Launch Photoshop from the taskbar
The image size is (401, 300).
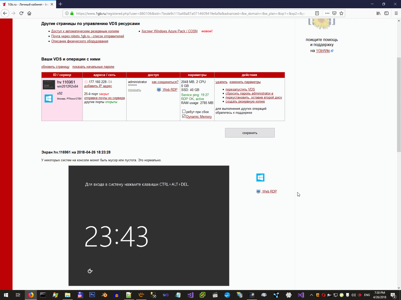click(92, 295)
